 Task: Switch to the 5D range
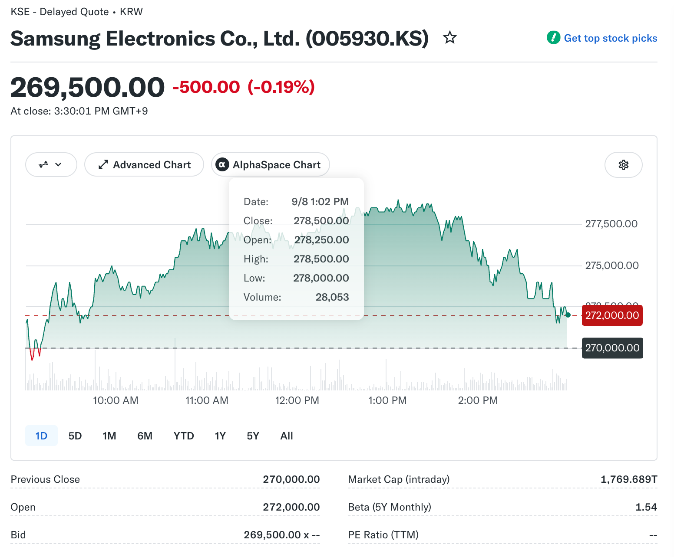point(75,436)
